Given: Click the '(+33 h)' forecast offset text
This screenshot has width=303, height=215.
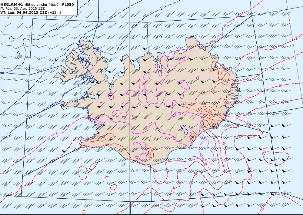Looking at the screenshot, I should (x=55, y=12).
